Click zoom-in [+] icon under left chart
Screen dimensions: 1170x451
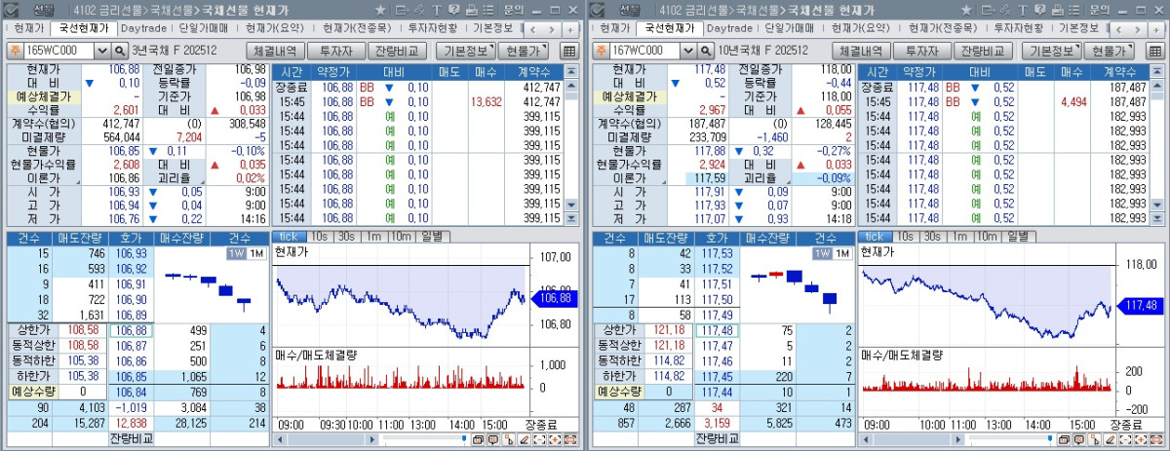click(555, 439)
